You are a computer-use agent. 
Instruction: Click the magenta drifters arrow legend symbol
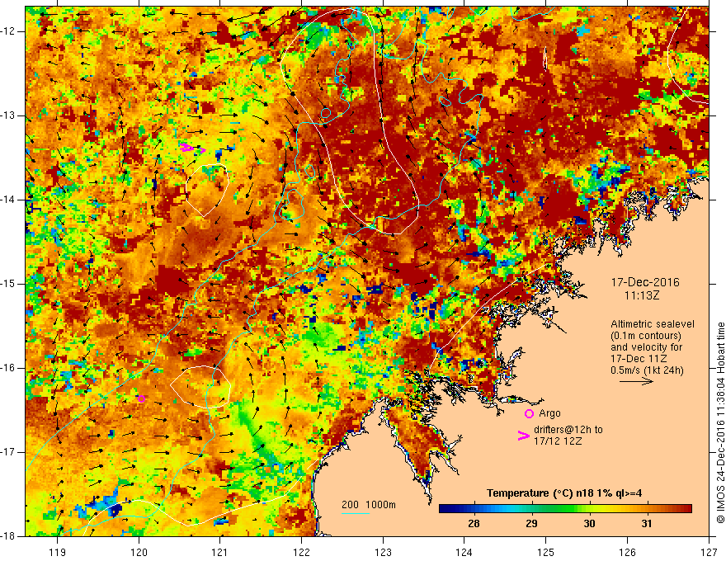point(523,436)
